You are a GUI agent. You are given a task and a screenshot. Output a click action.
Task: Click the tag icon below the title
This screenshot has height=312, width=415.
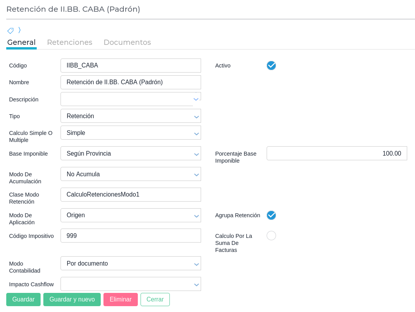[x=11, y=30]
